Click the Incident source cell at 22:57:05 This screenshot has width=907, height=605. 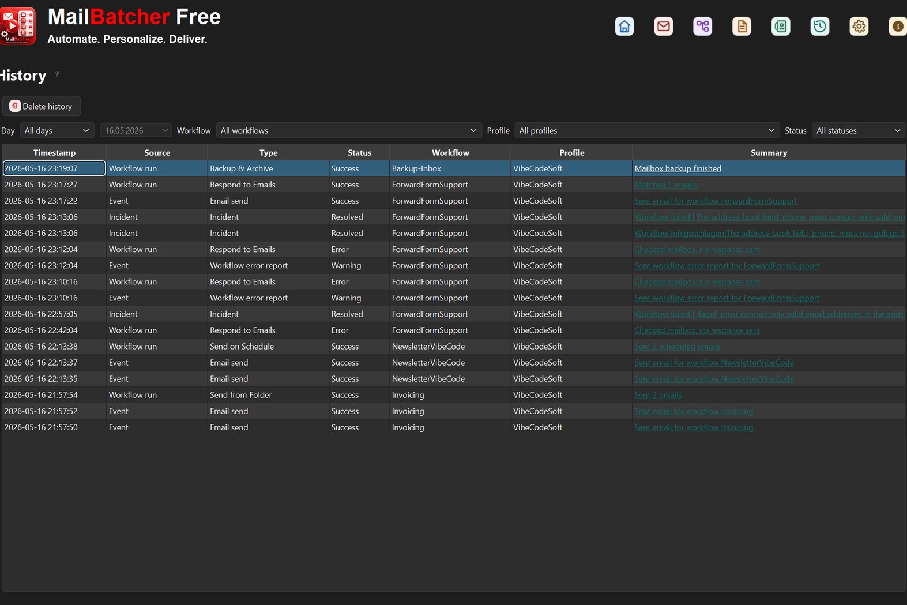(x=157, y=314)
